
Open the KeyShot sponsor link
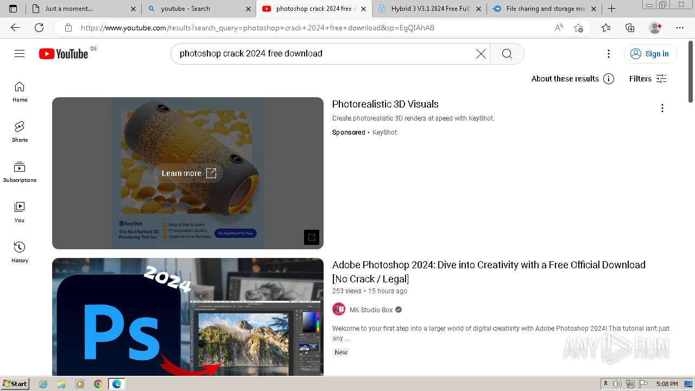(x=384, y=133)
